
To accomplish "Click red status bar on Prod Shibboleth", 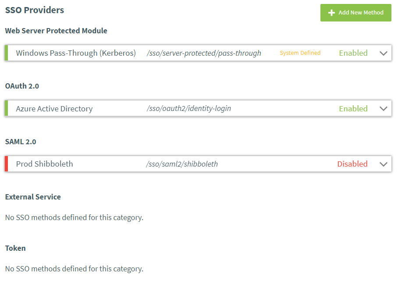I will tap(7, 164).
